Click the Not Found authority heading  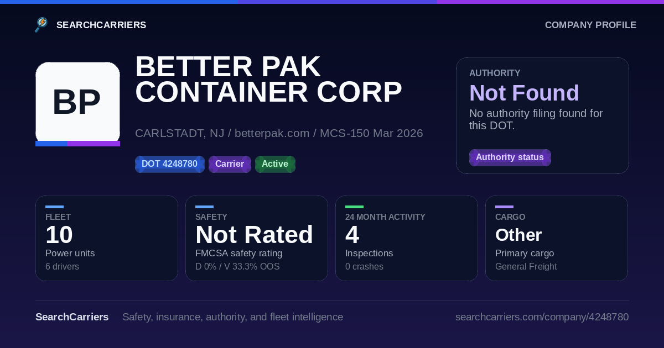coord(524,93)
